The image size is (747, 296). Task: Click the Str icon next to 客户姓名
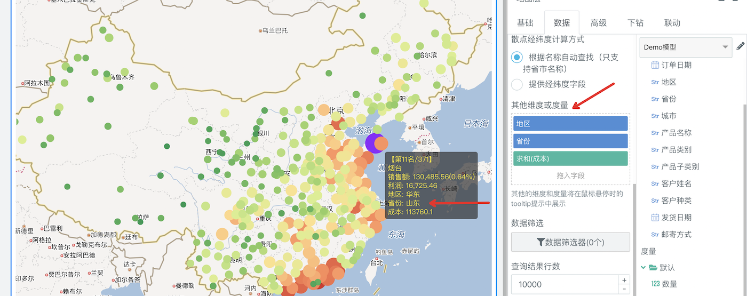click(655, 184)
